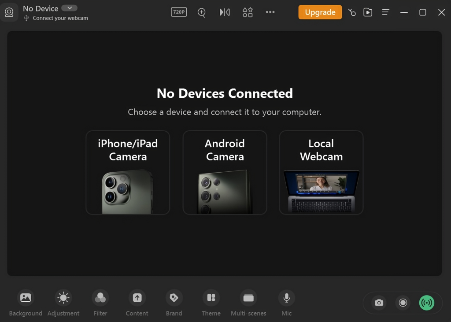Open the Adjustment tool
451x322 pixels.
point(63,303)
